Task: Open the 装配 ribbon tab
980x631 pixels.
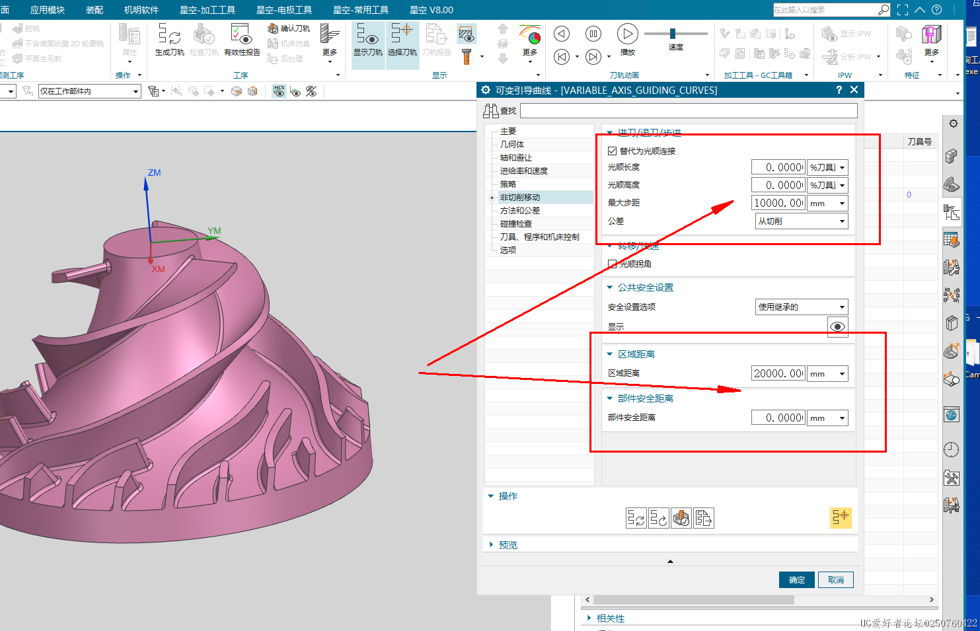Action: point(94,10)
